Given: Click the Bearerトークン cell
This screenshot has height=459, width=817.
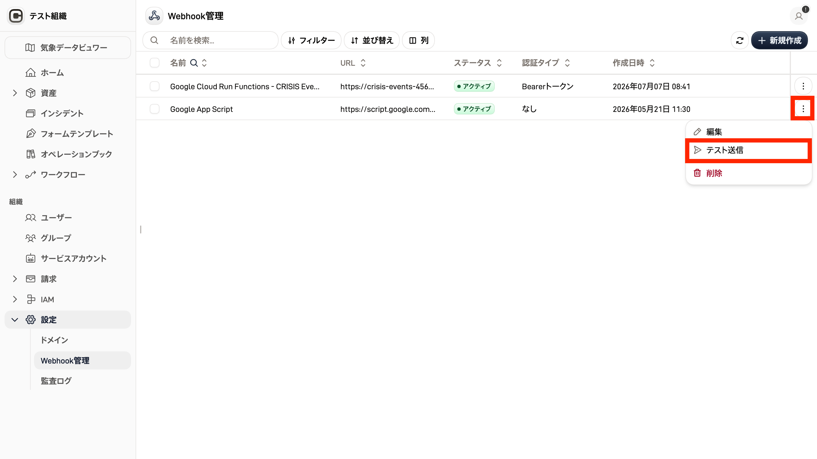Looking at the screenshot, I should pyautogui.click(x=548, y=86).
